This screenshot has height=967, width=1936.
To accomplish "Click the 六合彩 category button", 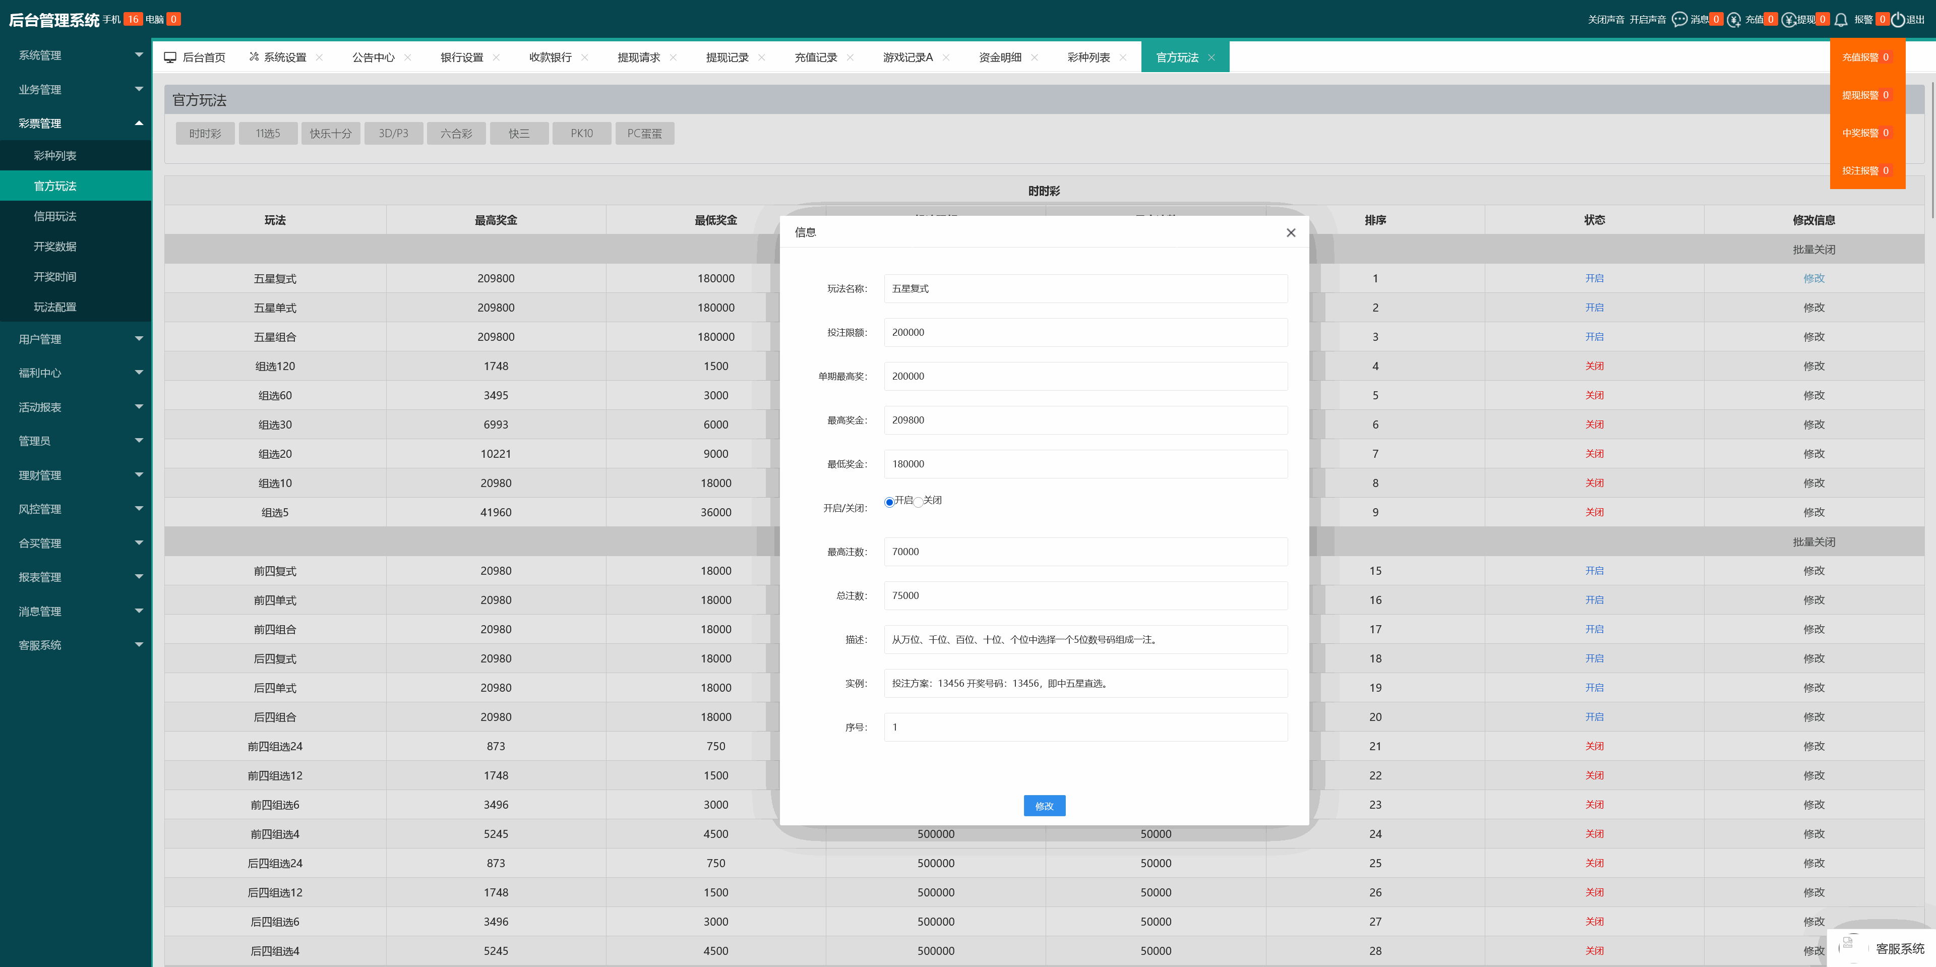I will click(x=455, y=134).
